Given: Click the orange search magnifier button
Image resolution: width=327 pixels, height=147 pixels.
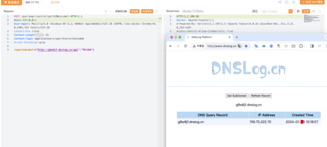Looking at the screenshot, I should coord(291,11).
